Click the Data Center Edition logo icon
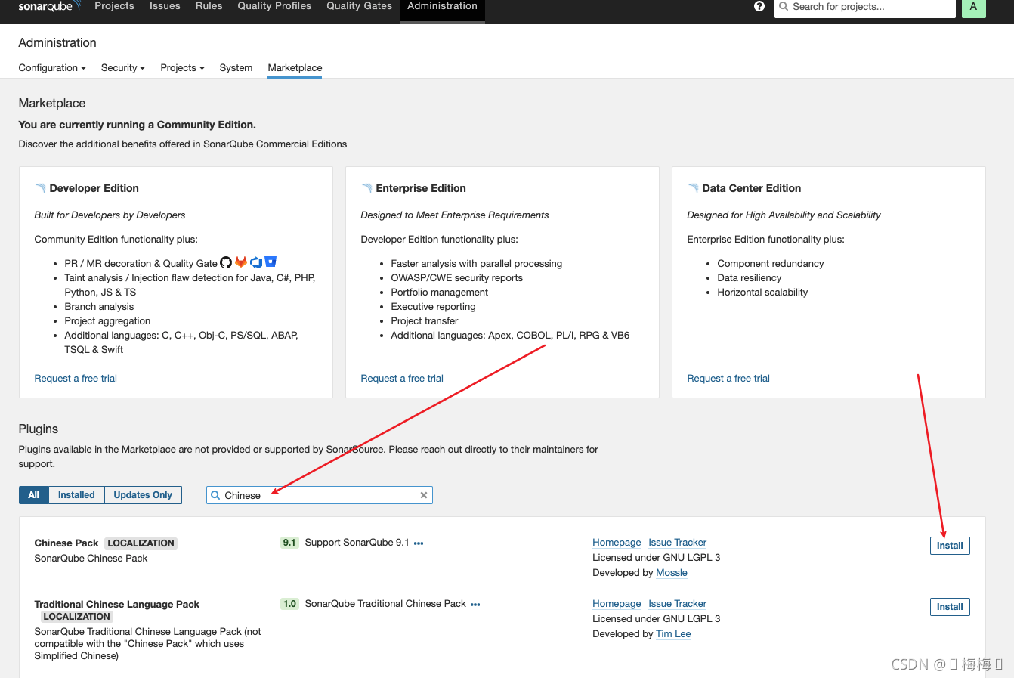The width and height of the screenshot is (1014, 678). click(693, 188)
